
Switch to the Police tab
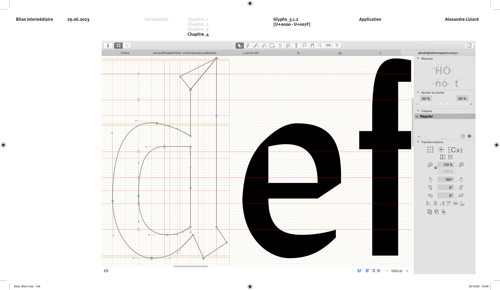pyautogui.click(x=125, y=53)
